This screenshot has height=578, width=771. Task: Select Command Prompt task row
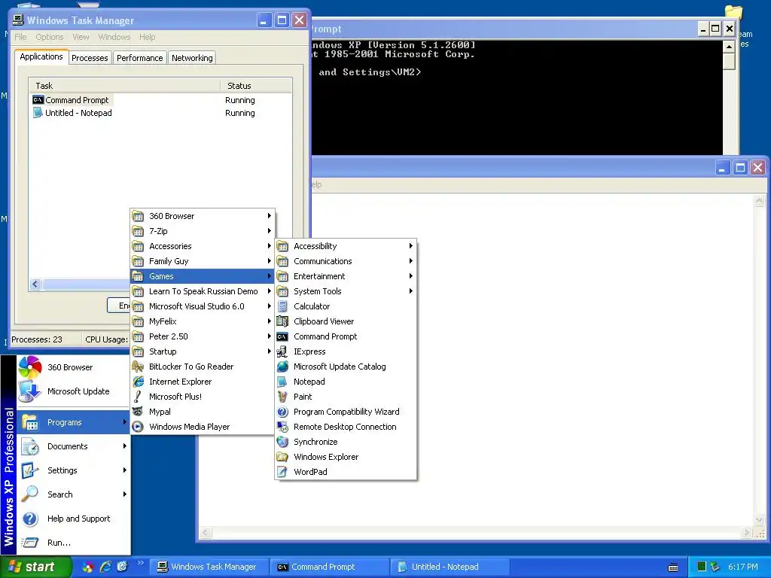tap(160, 100)
